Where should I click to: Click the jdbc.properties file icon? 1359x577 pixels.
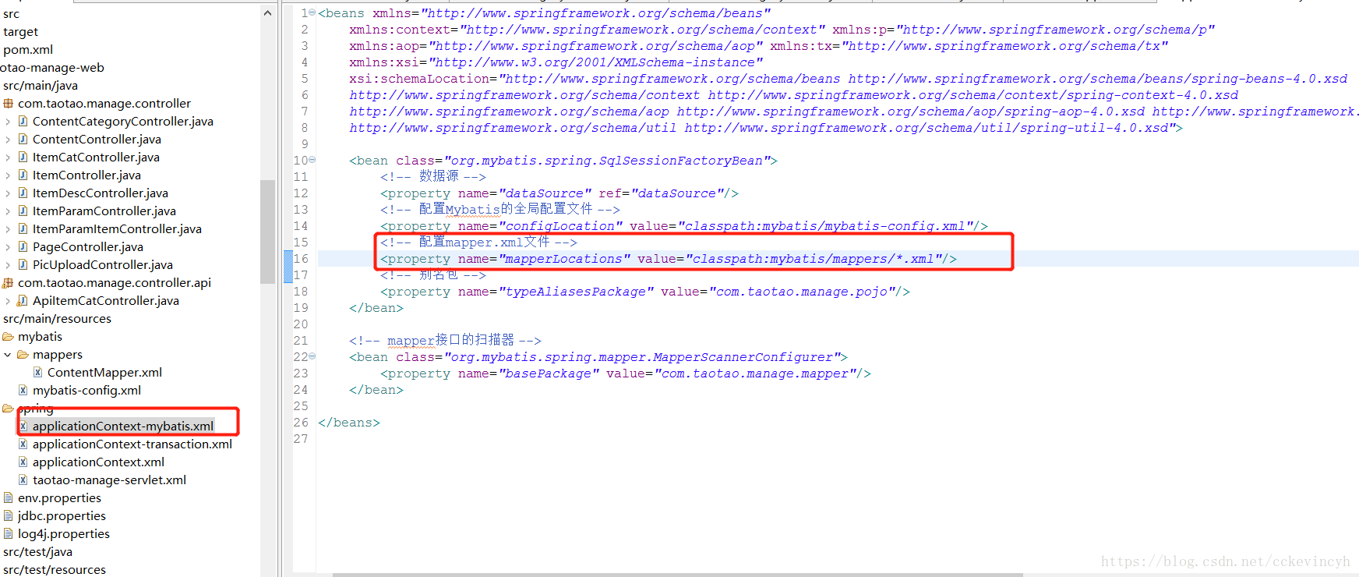point(9,515)
